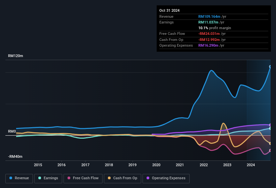276x188 pixels.
Task: Click the 2016 x-axis year label
Action: [62, 165]
